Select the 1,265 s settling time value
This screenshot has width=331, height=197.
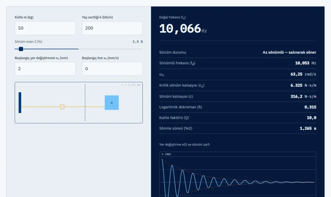tap(308, 128)
